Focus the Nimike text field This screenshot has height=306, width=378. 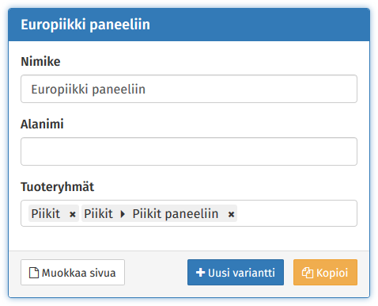pyautogui.click(x=189, y=89)
